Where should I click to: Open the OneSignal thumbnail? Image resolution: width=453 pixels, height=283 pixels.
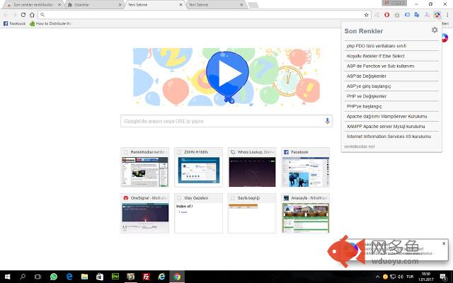(x=144, y=214)
